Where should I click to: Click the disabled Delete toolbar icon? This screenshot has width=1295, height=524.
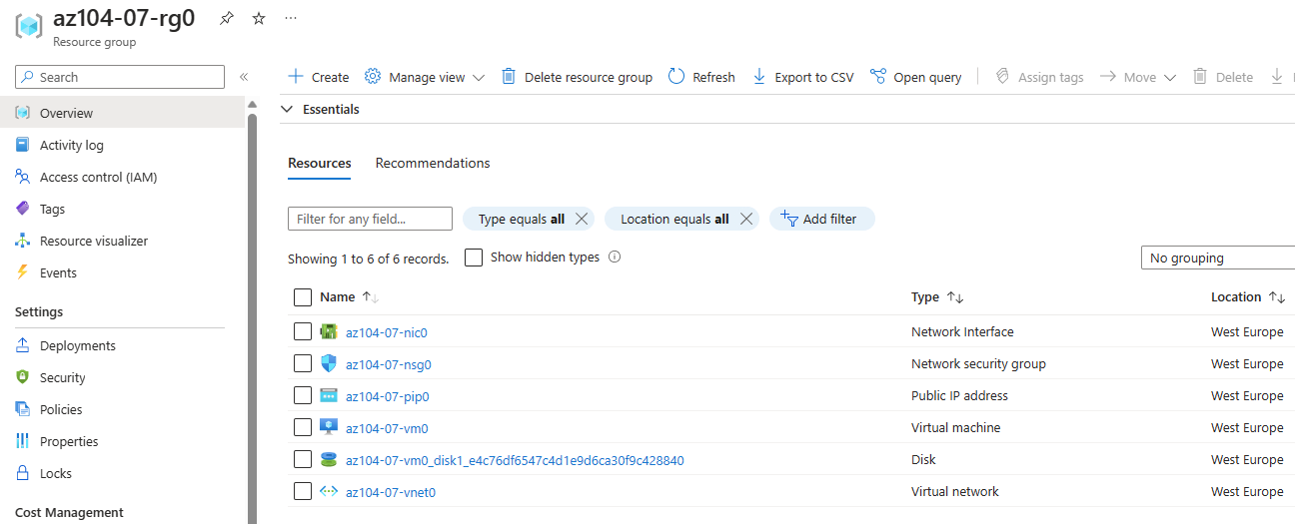click(1200, 77)
